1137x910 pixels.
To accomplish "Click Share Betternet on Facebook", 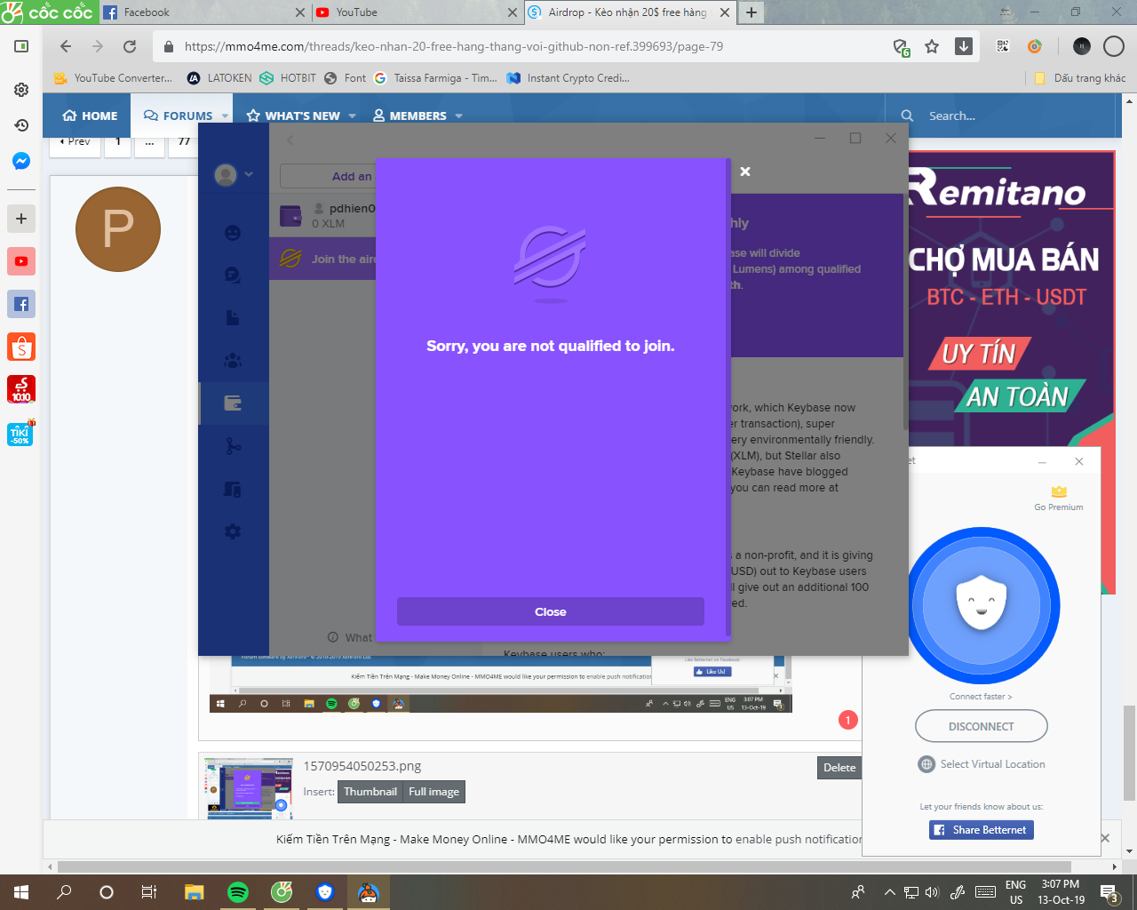I will coord(982,830).
